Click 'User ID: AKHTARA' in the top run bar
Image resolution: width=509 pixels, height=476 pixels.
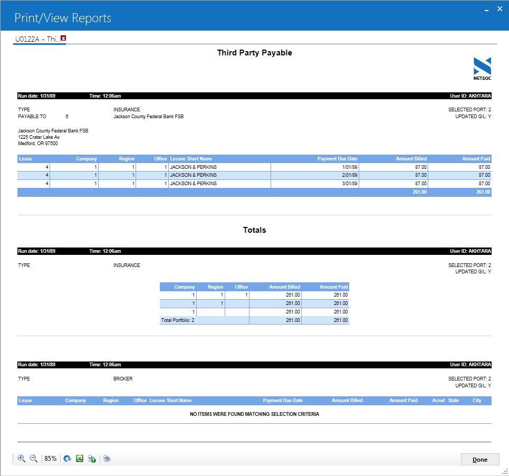click(x=470, y=96)
